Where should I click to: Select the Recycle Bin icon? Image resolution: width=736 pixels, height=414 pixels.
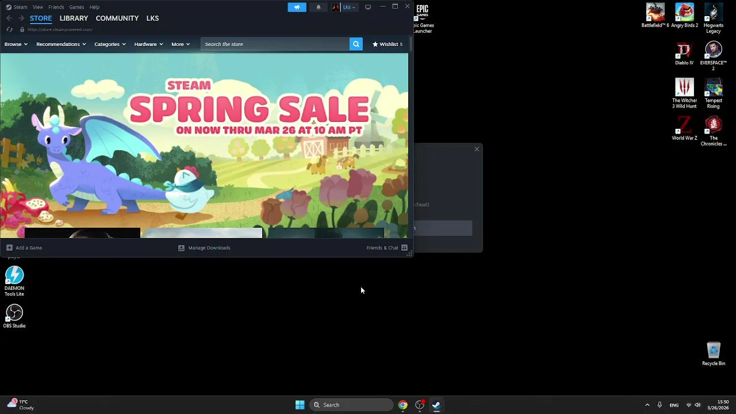tap(714, 354)
